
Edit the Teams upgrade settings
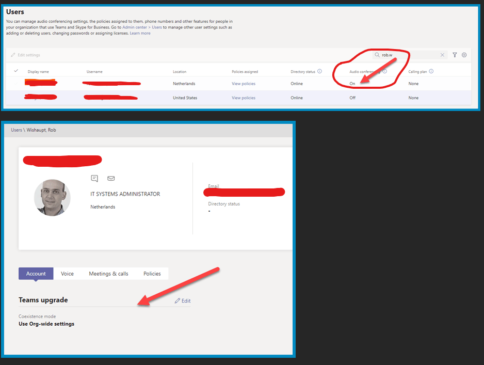tap(183, 301)
